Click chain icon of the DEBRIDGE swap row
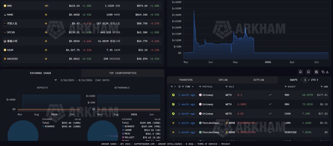The image size is (333, 146). pyautogui.click(x=173, y=132)
